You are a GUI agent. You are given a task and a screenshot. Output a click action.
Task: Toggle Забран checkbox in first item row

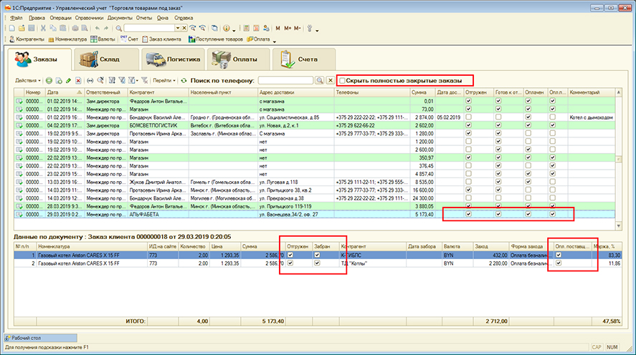tap(316, 254)
